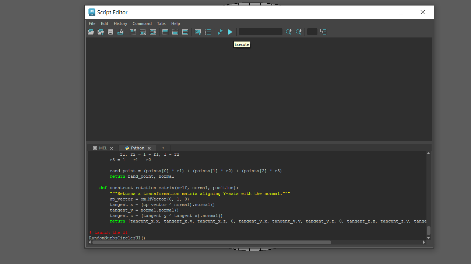
Task: Click inside the search text field
Action: pyautogui.click(x=260, y=32)
